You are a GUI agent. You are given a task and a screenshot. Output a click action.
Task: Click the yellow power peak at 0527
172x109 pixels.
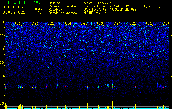tap(113, 105)
